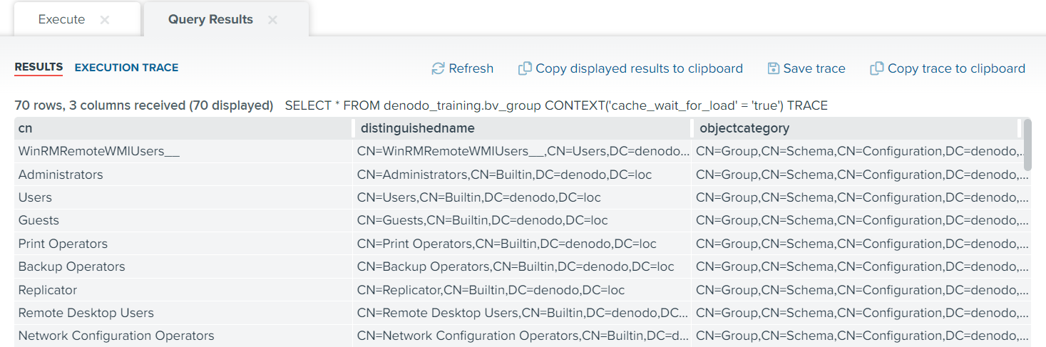
Task: Open the EXECUTION TRACE sub-tab
Action: coord(126,68)
